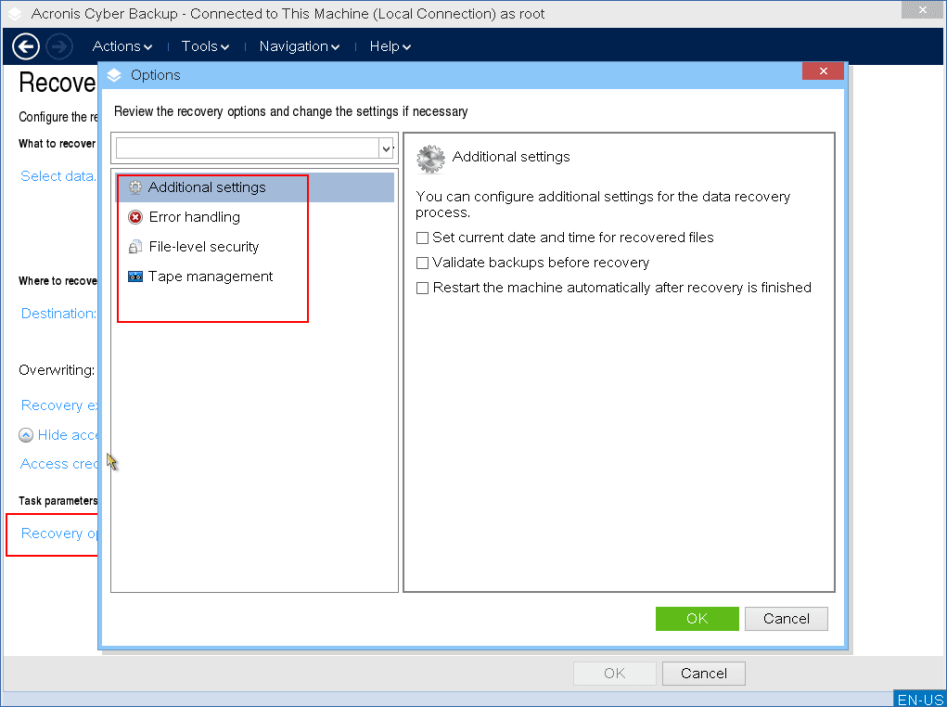Click the File-level security lock icon
This screenshot has height=707, width=947.
coord(135,247)
